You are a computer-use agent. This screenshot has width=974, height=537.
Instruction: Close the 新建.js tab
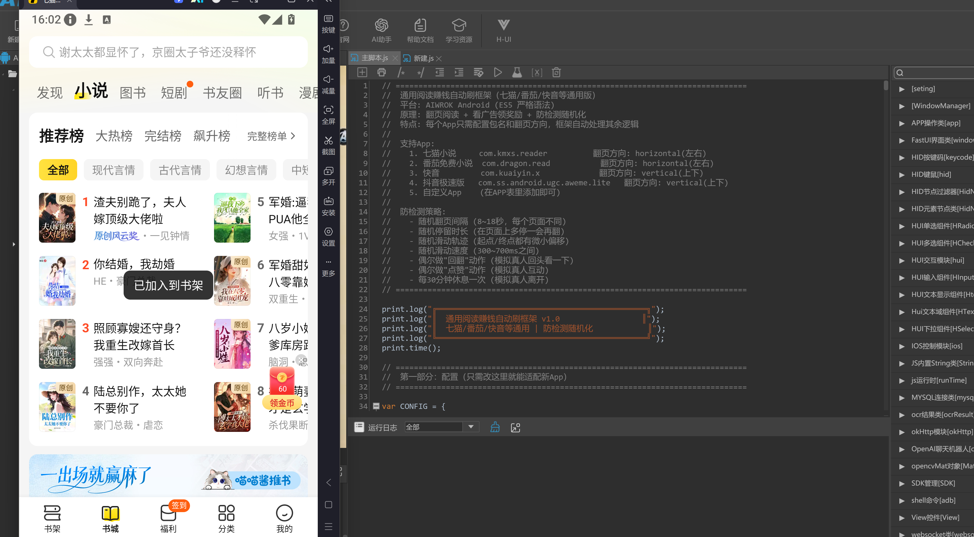tap(439, 59)
